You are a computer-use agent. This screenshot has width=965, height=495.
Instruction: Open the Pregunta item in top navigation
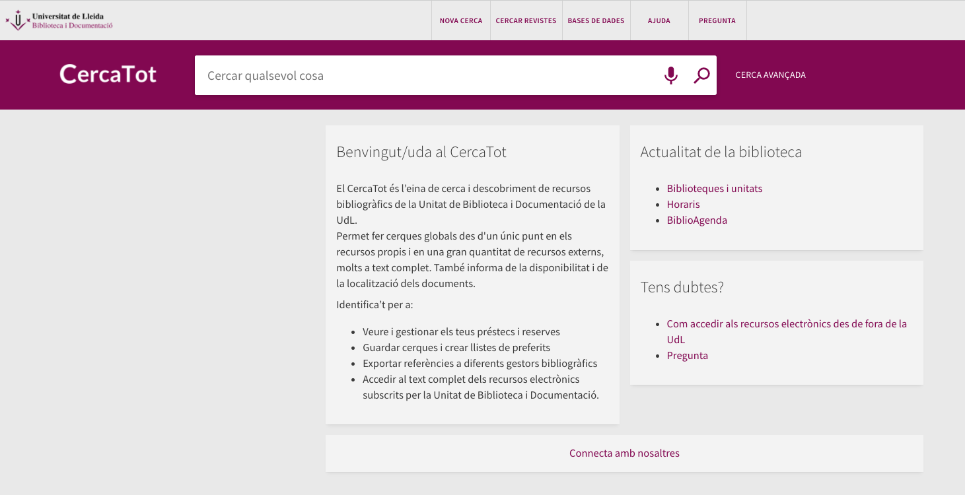(x=717, y=20)
